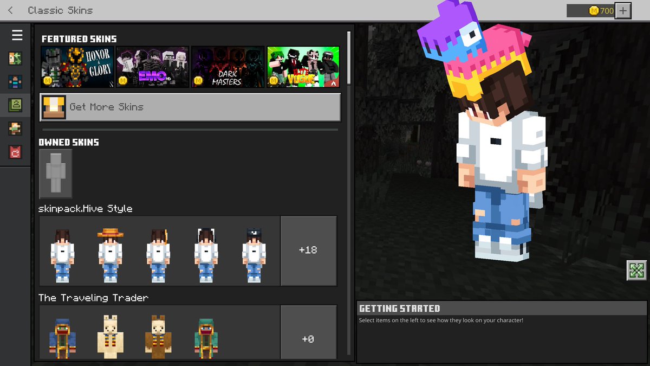This screenshot has width=650, height=366.
Task: Open the red emote sidebar icon
Action: 15,152
